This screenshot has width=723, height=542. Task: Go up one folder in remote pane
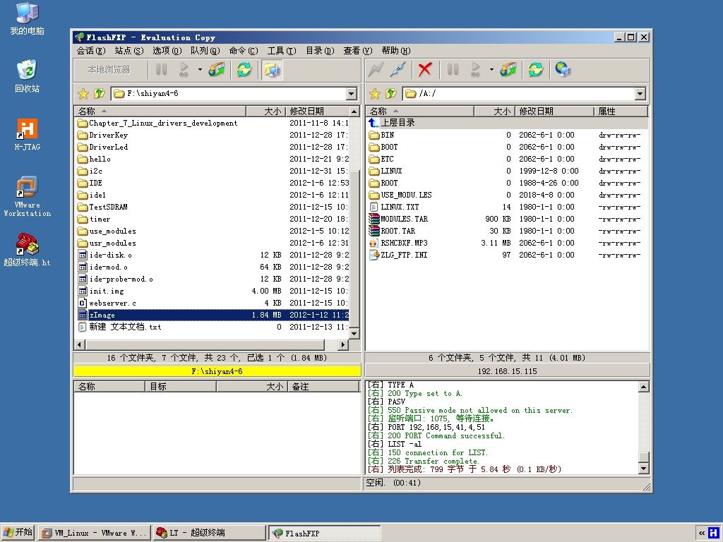[391, 94]
